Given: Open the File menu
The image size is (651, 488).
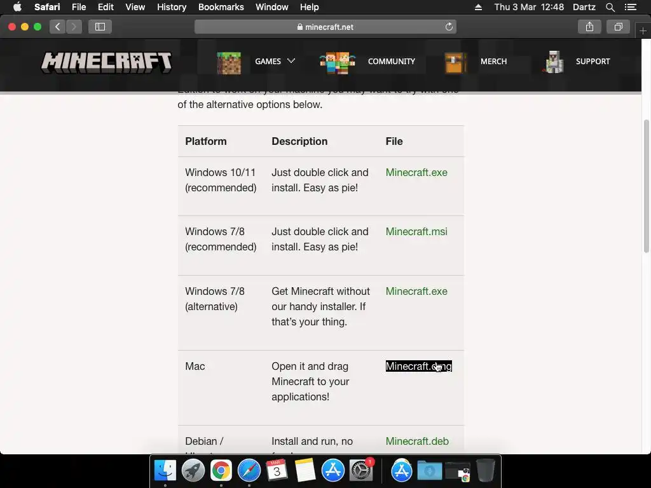Looking at the screenshot, I should pyautogui.click(x=78, y=7).
